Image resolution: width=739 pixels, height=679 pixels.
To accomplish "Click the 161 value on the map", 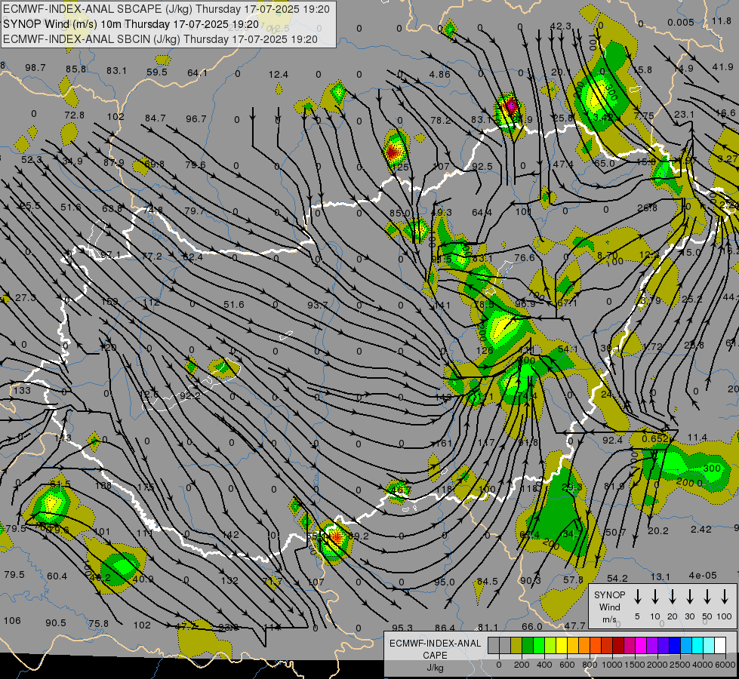I will (444, 443).
